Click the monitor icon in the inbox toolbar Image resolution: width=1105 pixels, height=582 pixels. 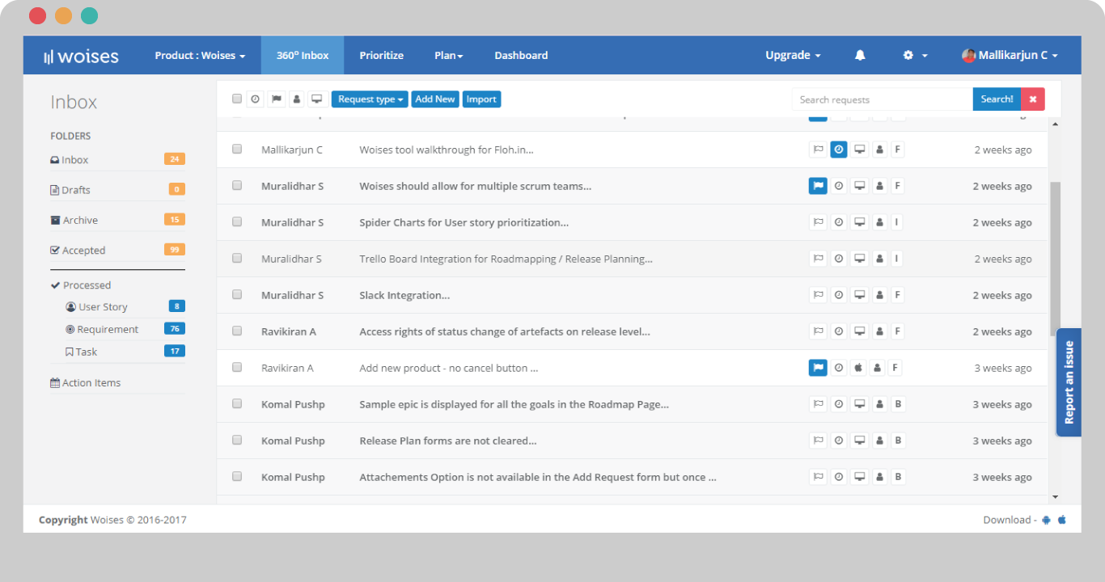click(317, 99)
